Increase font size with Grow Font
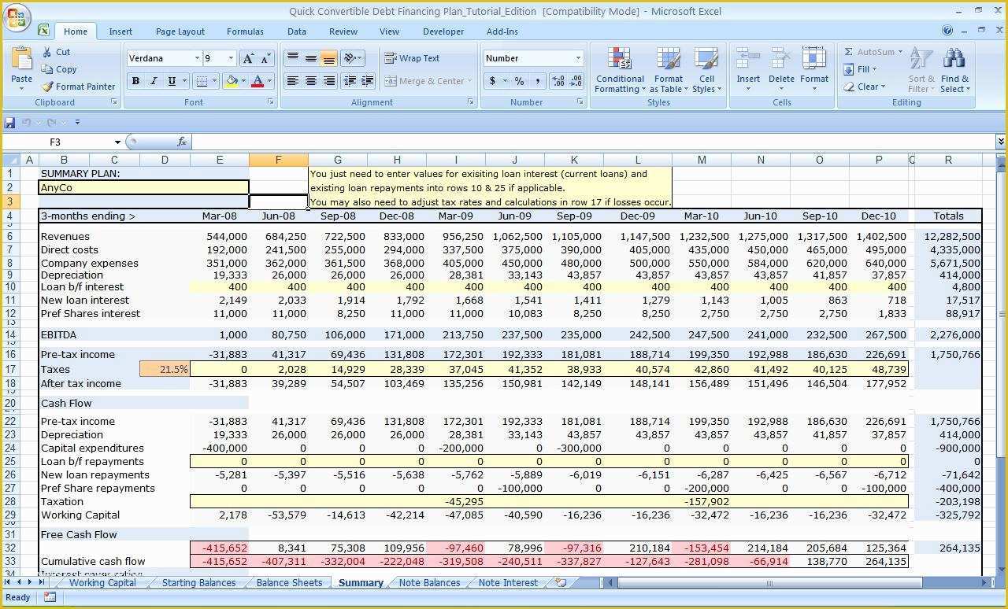This screenshot has height=609, width=1008. pos(248,58)
